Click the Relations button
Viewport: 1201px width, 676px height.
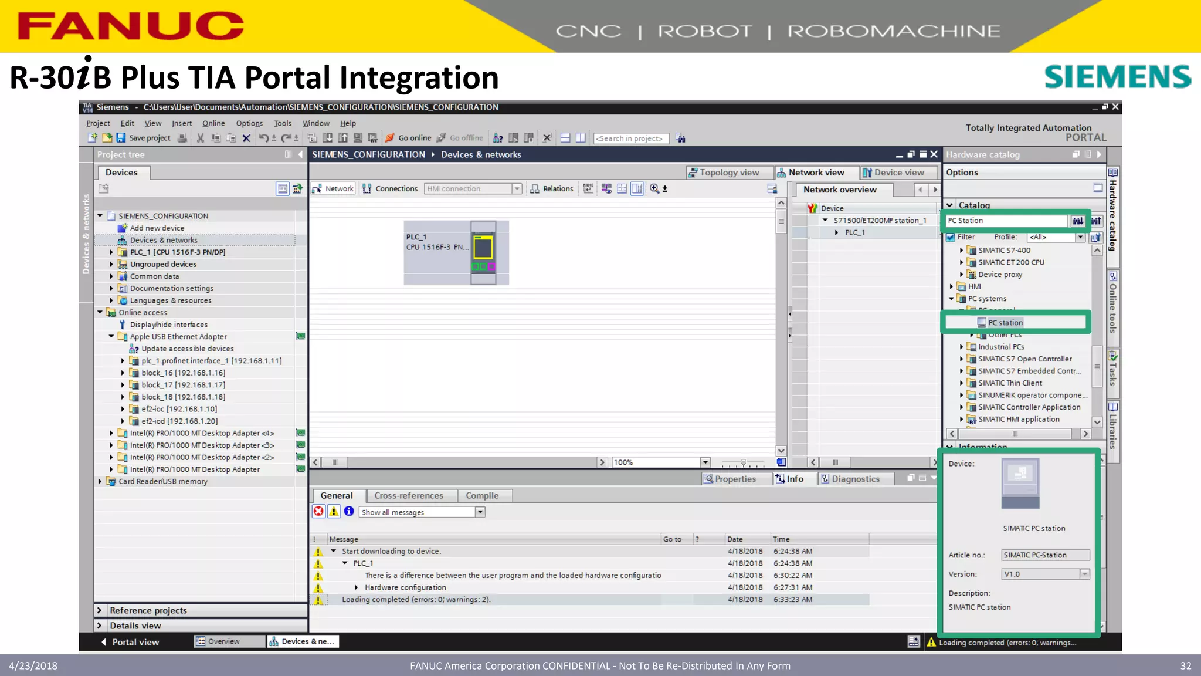click(x=552, y=188)
